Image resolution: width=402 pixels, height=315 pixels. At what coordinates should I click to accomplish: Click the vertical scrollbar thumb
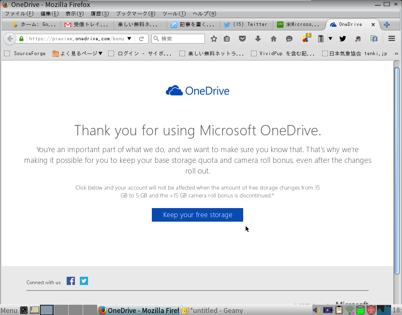(x=397, y=171)
